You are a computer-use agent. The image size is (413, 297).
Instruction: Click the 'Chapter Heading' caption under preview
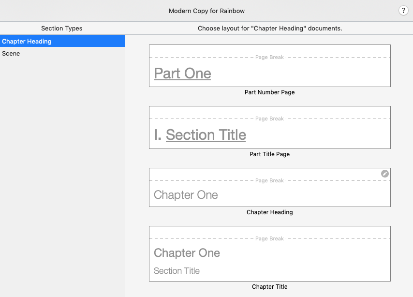click(270, 212)
